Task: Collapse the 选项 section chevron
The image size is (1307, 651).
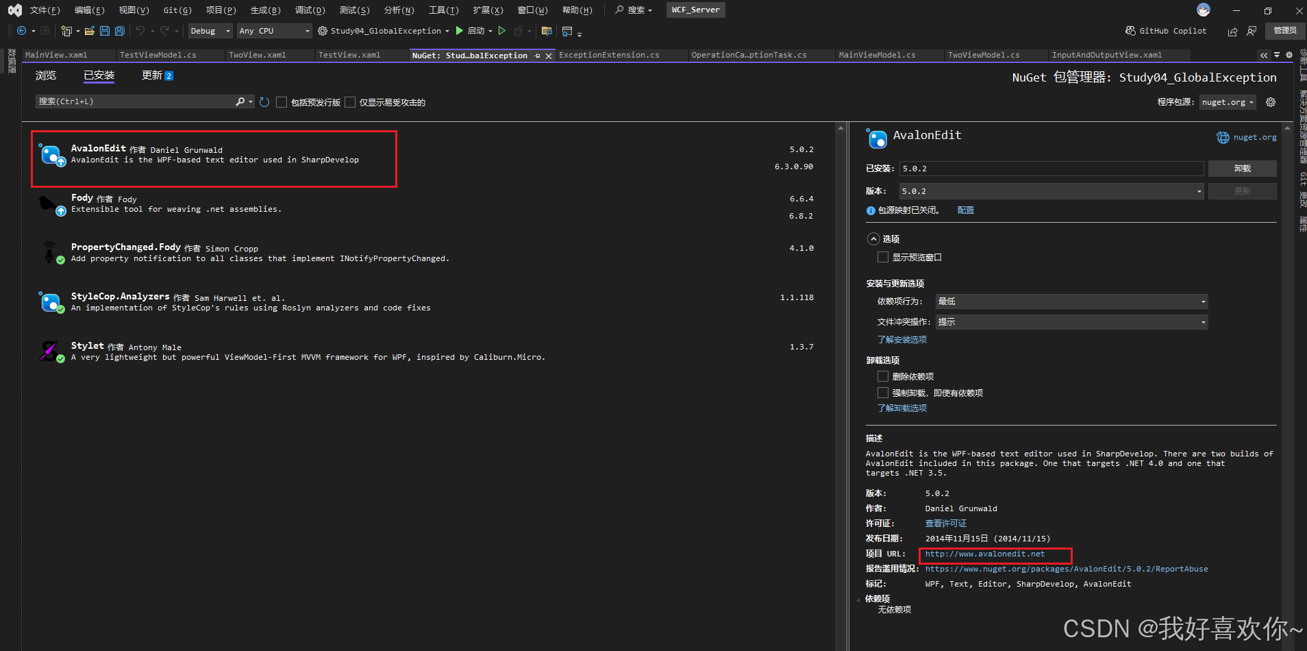Action: click(x=873, y=238)
